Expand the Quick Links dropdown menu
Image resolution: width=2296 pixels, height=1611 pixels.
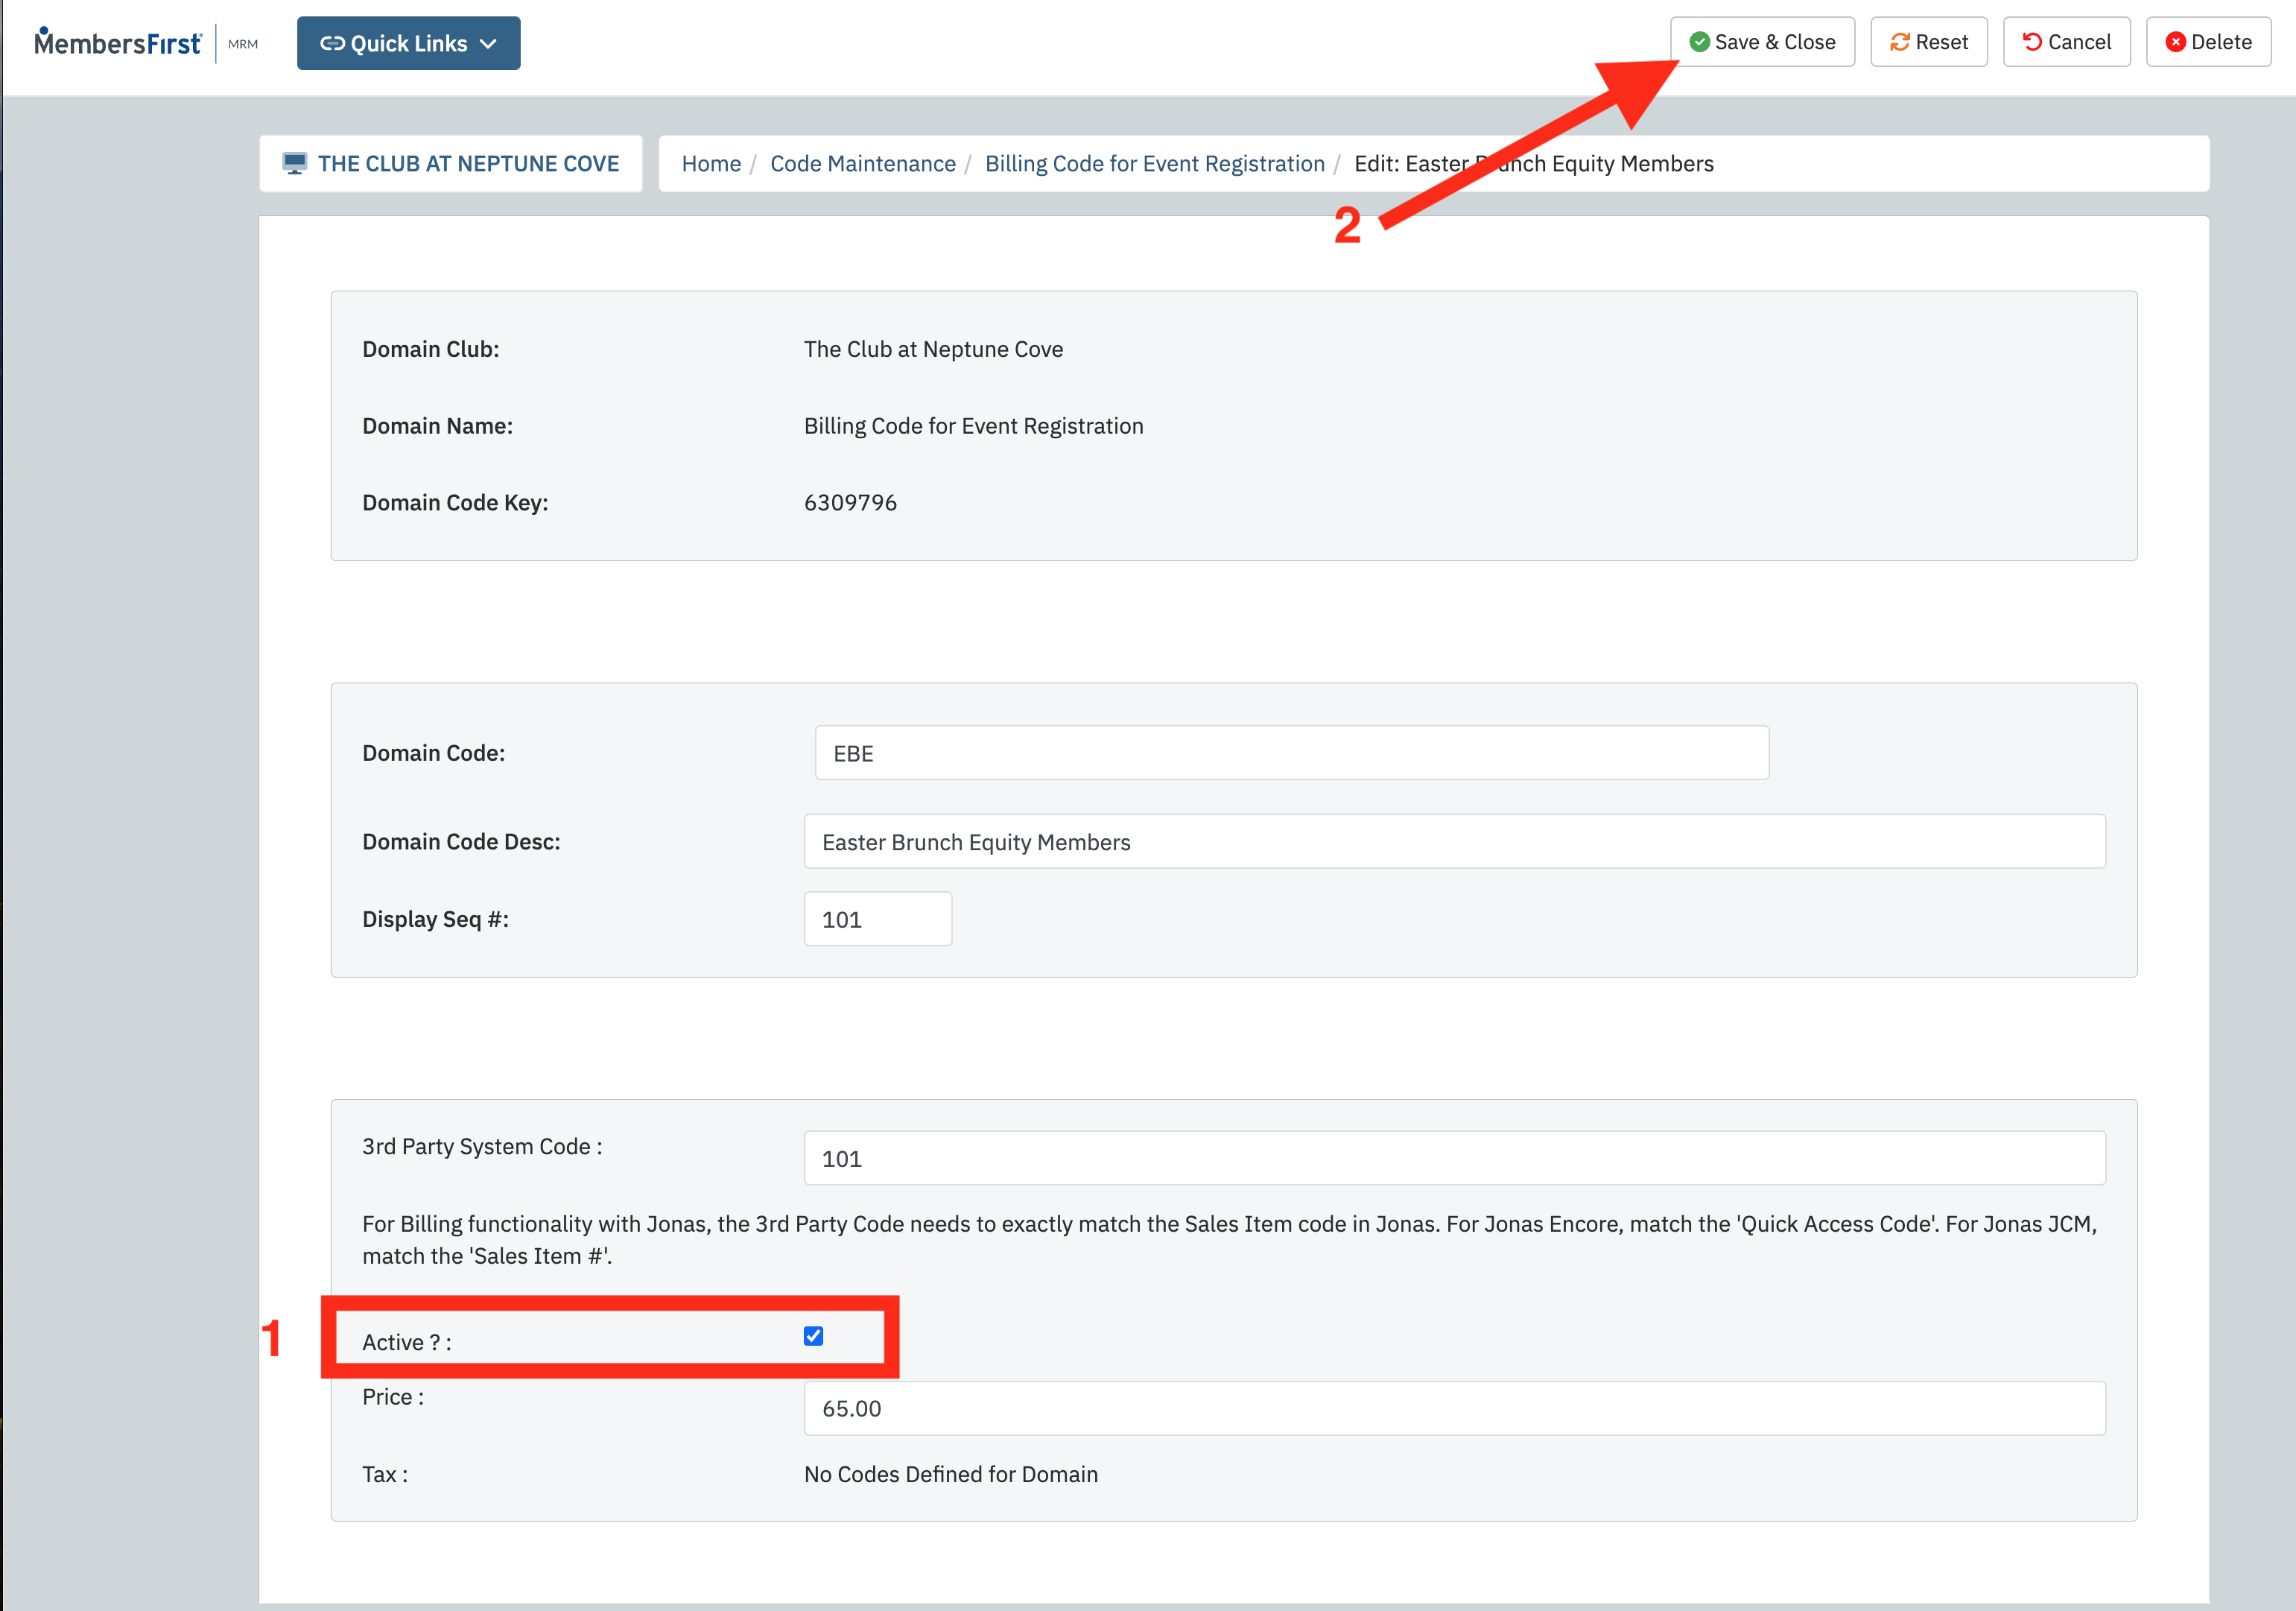(x=407, y=42)
